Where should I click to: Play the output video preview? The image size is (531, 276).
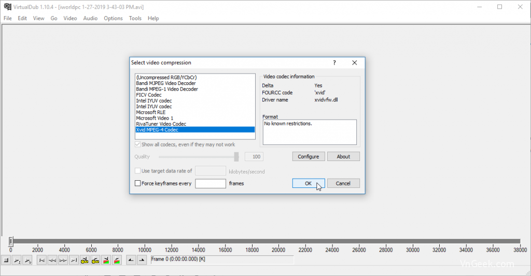coord(27,260)
